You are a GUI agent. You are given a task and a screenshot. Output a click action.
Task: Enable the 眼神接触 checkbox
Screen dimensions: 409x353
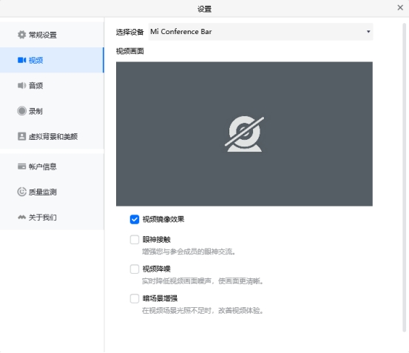pos(135,240)
